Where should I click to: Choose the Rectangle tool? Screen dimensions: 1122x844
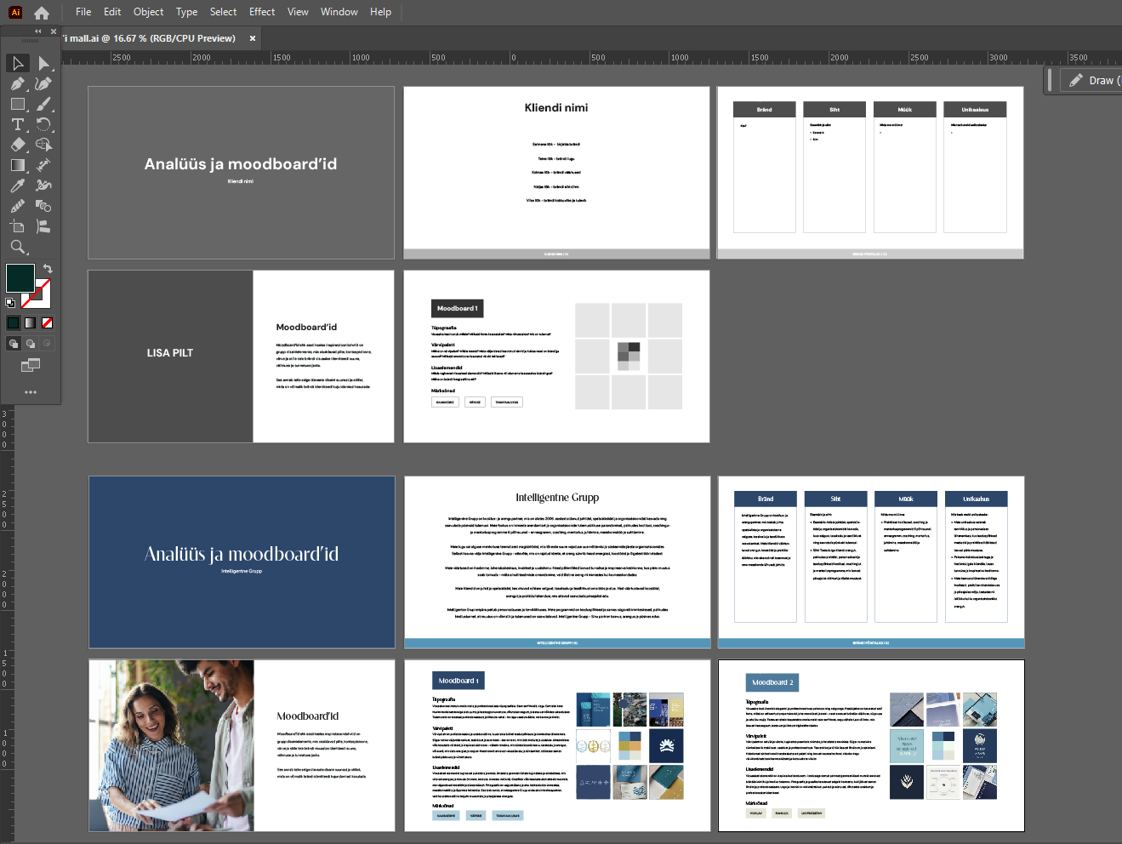pos(17,105)
